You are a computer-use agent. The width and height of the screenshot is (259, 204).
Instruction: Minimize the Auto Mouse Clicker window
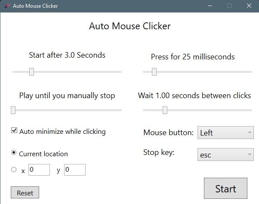tap(210, 6)
